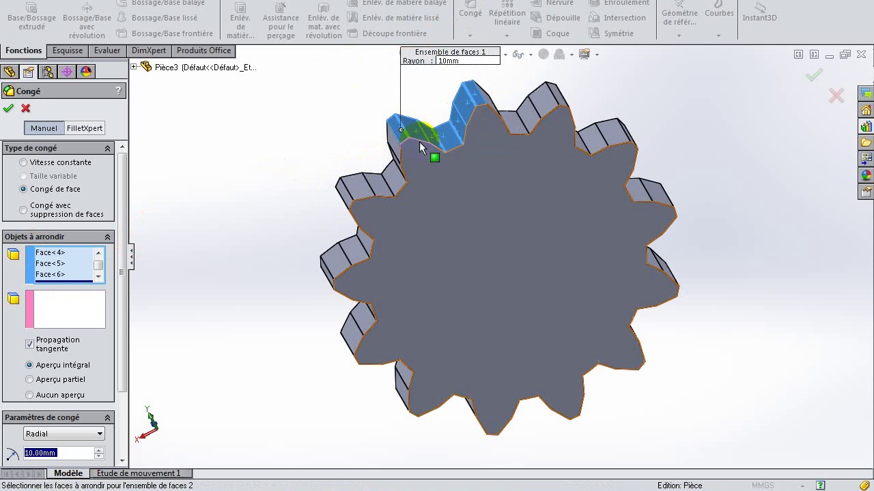874x491 pixels.
Task: Click the Manuel mode button
Action: pyautogui.click(x=44, y=128)
